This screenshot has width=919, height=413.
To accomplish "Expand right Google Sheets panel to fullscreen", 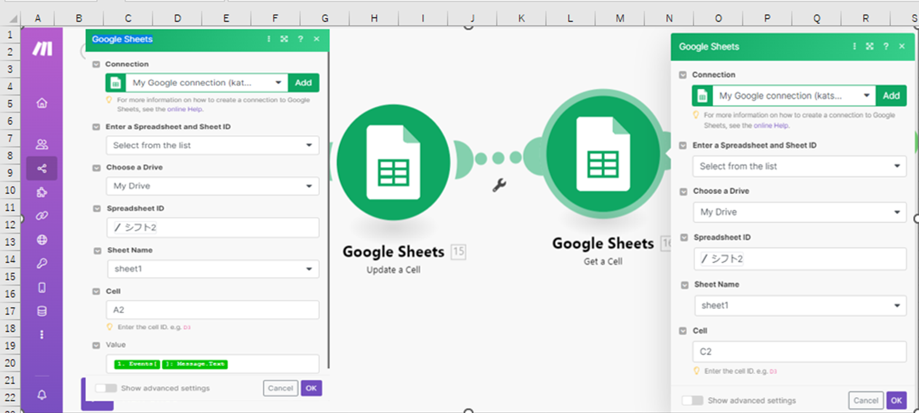I will (x=869, y=46).
